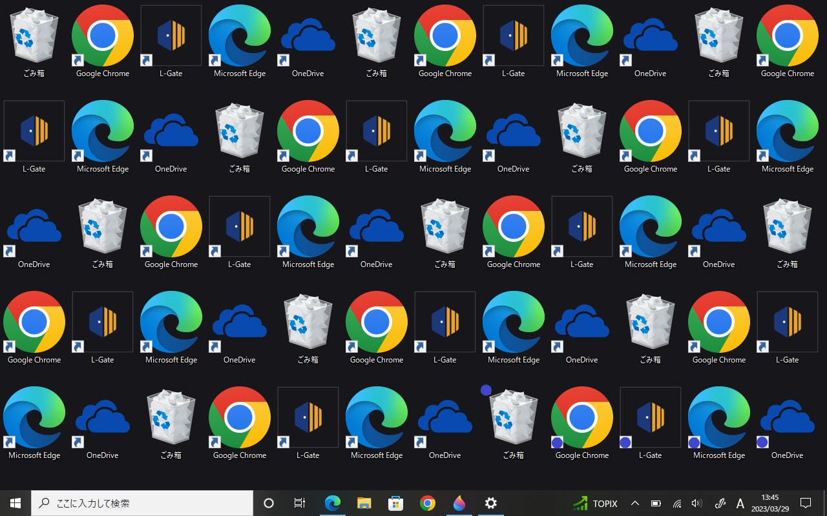827x516 pixels.
Task: Expand the hidden system tray icons
Action: pos(634,503)
